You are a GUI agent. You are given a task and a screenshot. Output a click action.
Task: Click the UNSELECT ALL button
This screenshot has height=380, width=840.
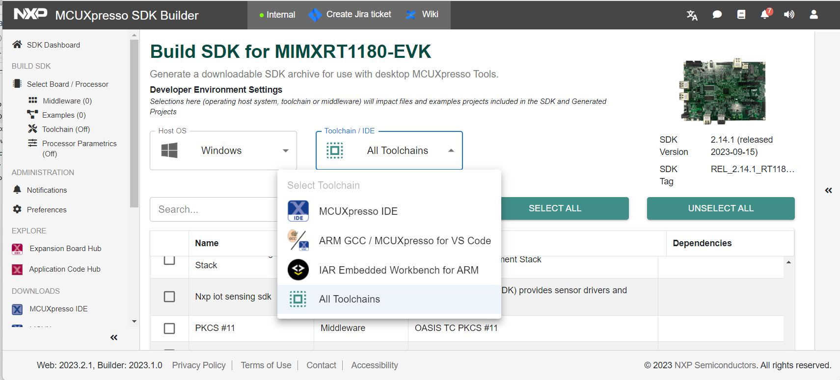[721, 208]
